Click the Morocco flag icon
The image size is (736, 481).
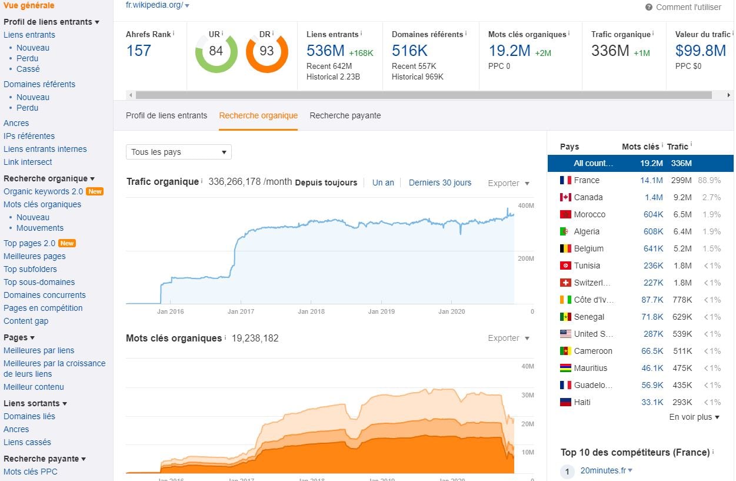pos(565,214)
